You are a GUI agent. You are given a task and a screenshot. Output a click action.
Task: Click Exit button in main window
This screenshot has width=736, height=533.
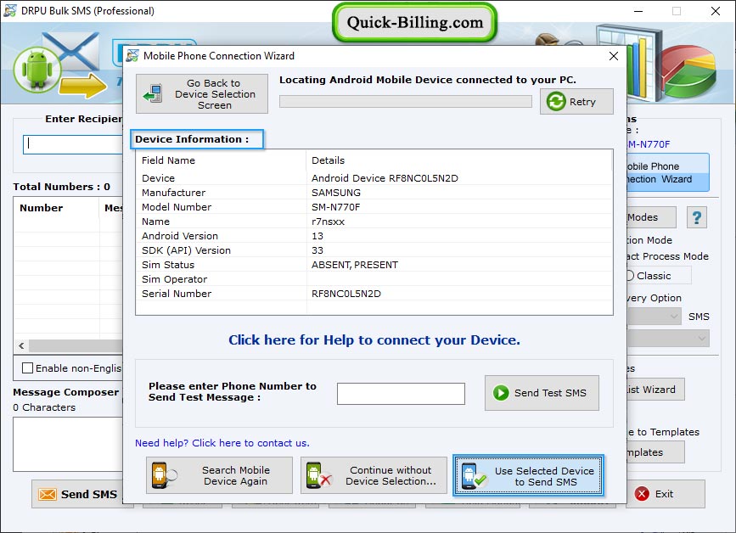coord(666,494)
